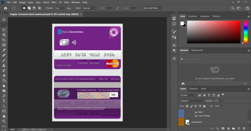
Task: Delete layer with the trash icon
Action: [x=244, y=128]
